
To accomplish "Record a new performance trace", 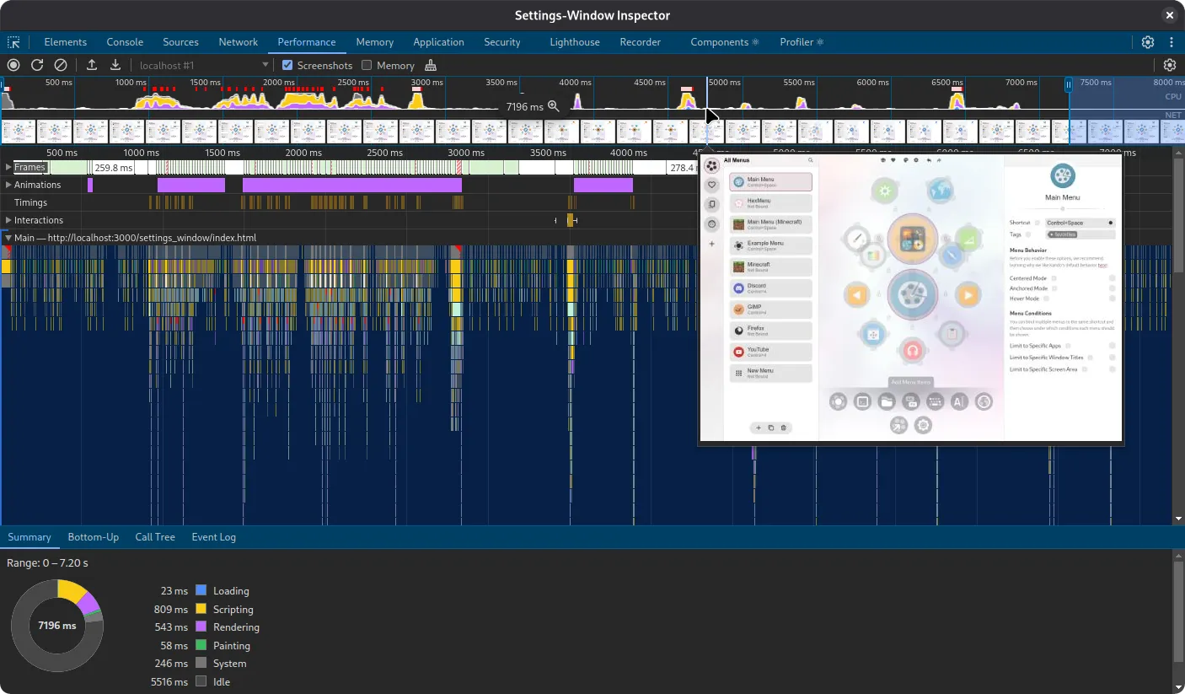I will pyautogui.click(x=13, y=65).
